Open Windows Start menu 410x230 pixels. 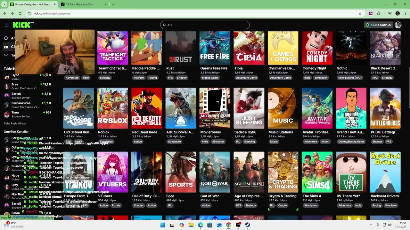[163, 225]
